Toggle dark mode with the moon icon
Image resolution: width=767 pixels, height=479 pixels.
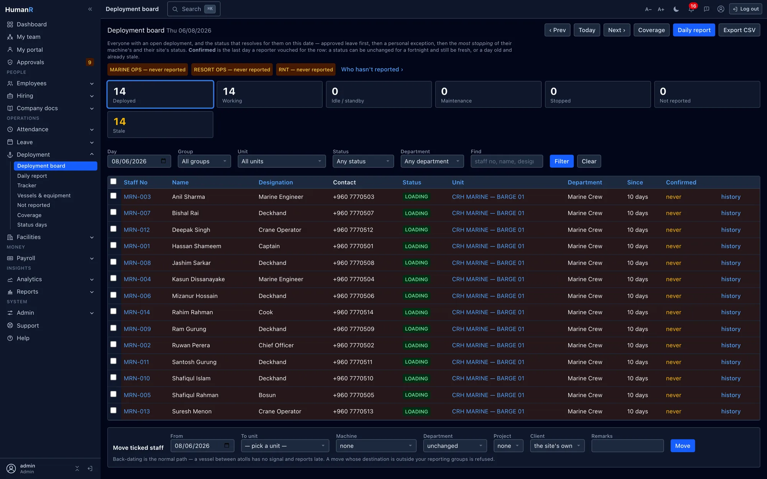[676, 9]
